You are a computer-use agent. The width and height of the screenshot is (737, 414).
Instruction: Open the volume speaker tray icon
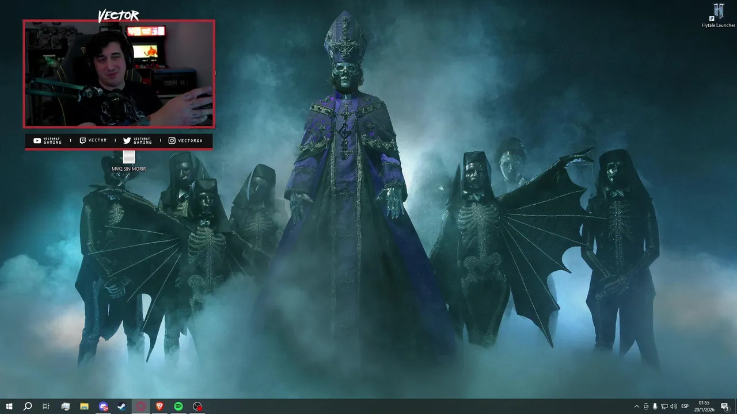[674, 407]
